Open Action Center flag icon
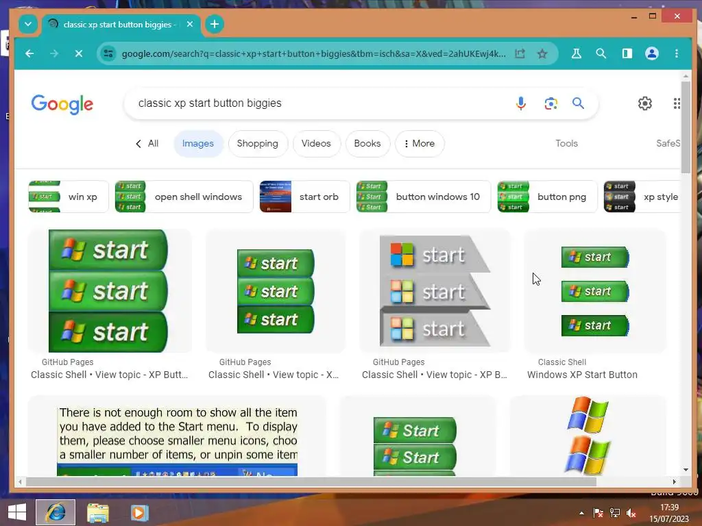This screenshot has width=702, height=526. 598,513
